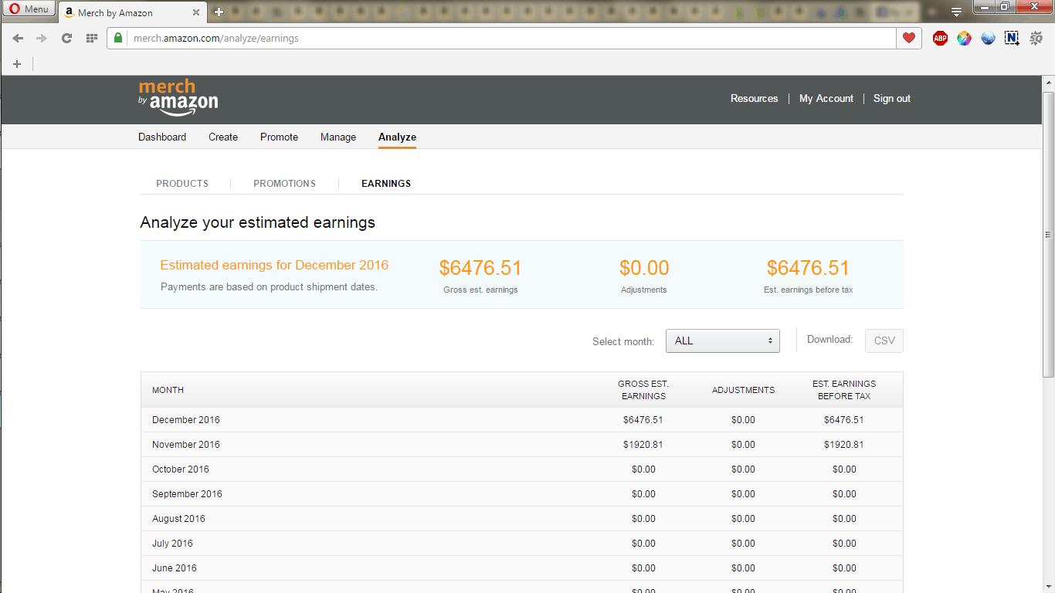1055x593 pixels.
Task: Sign out of Merch account
Action: tap(891, 98)
